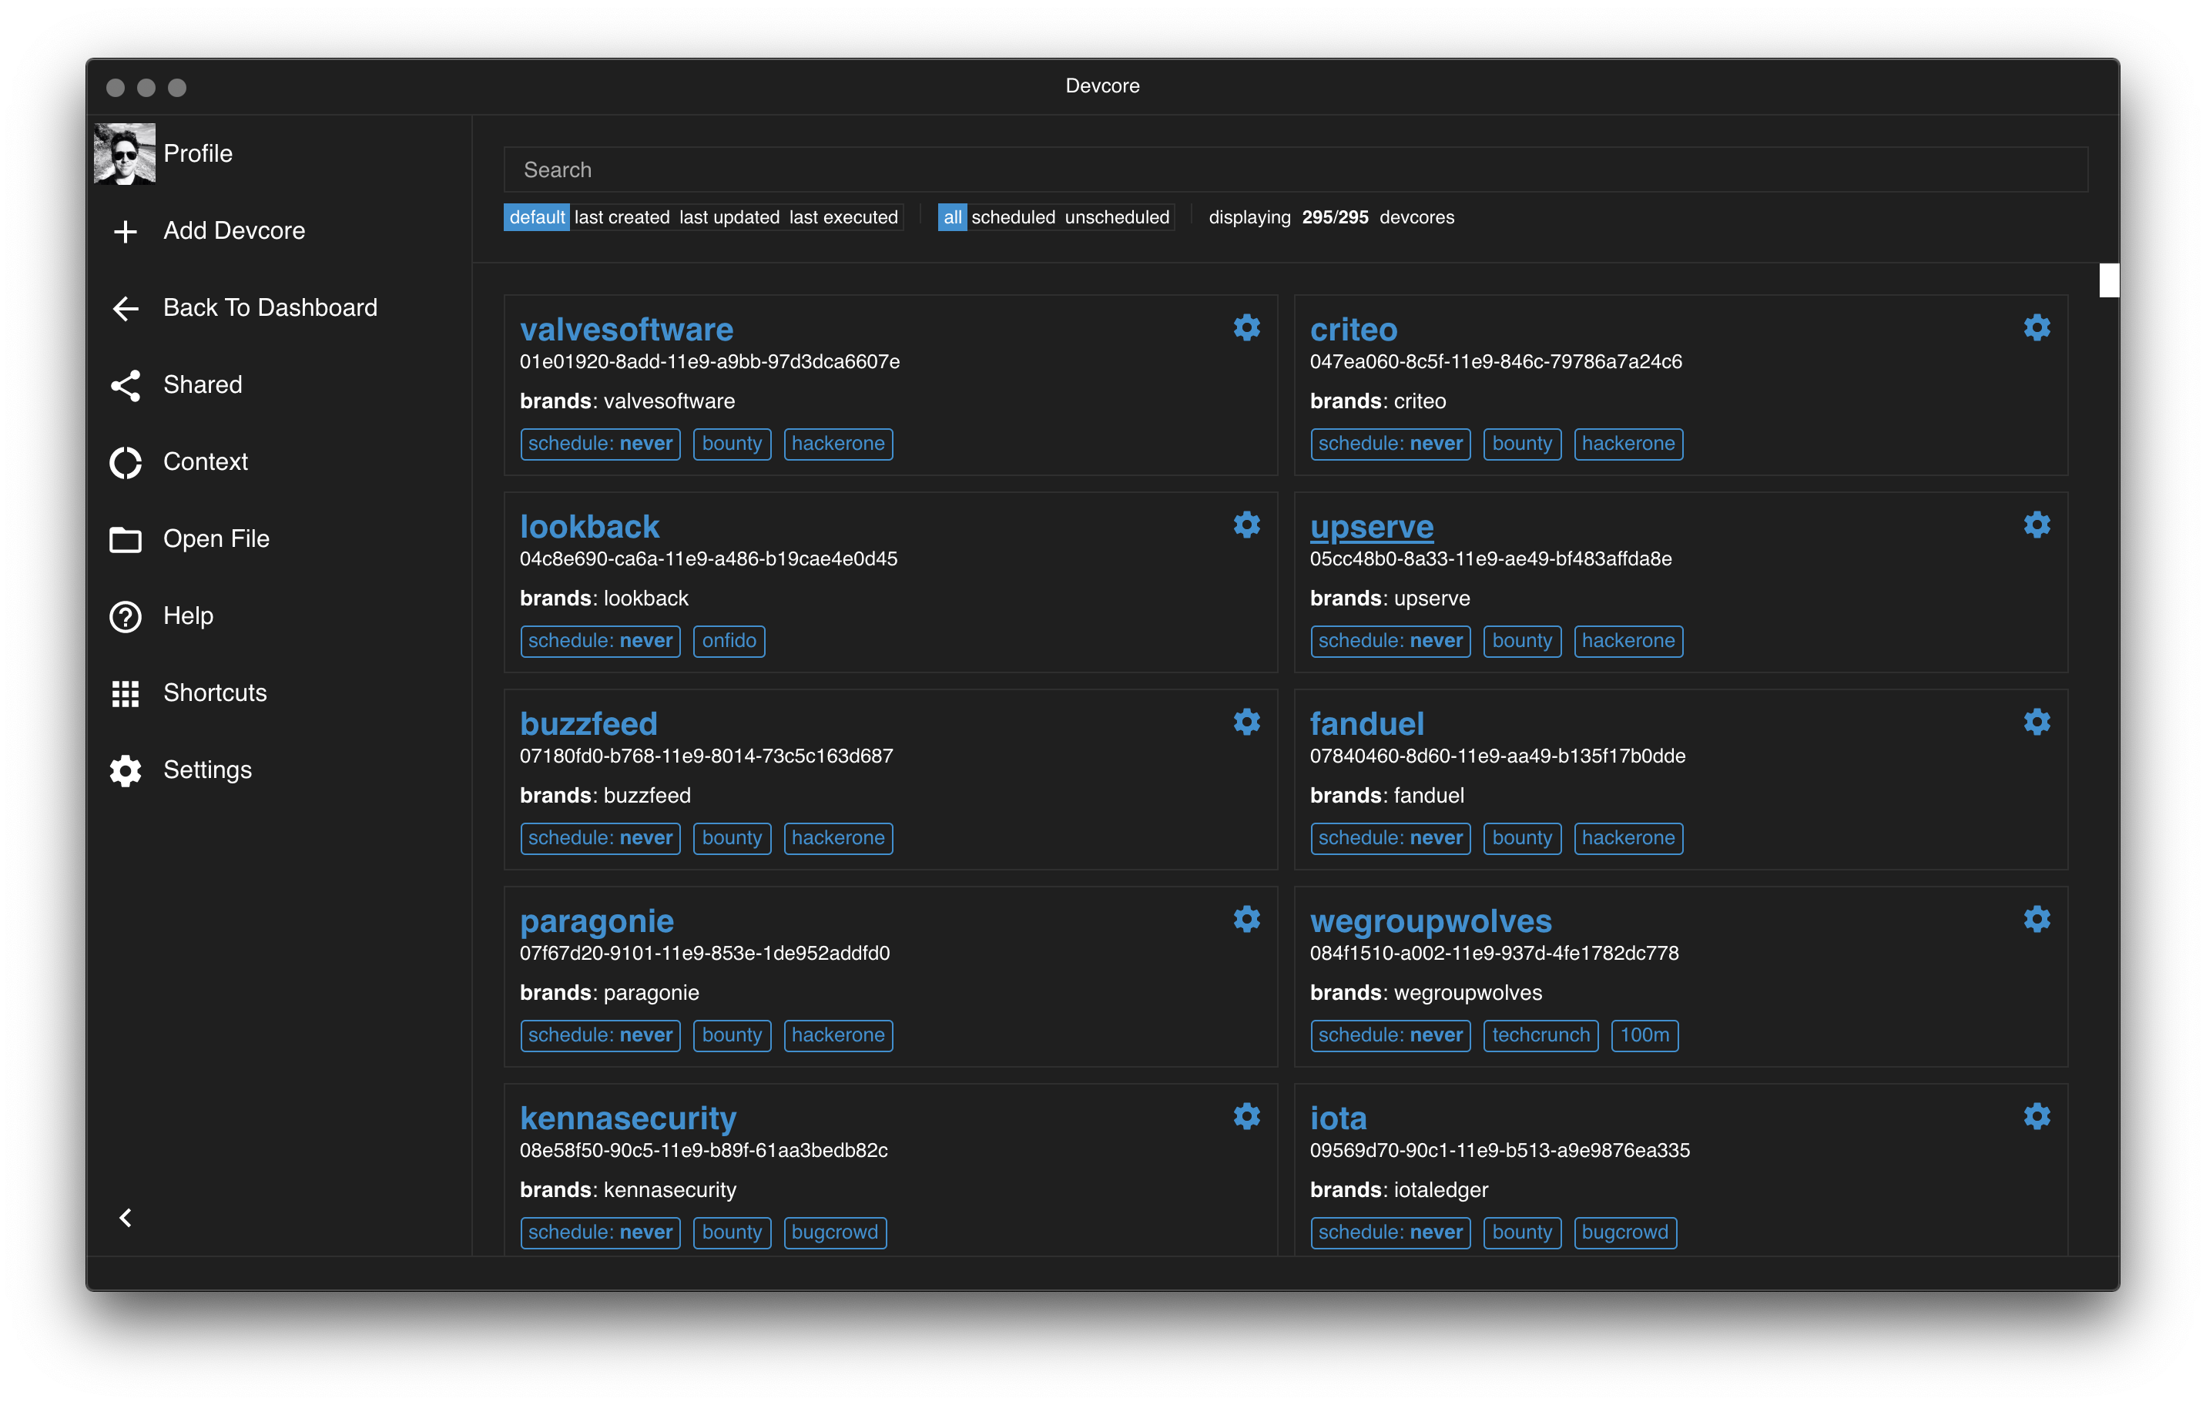Click the question mark Help icon
The image size is (2206, 1405).
point(126,616)
